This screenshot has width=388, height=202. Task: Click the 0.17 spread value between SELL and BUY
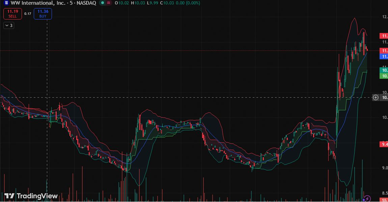[27, 14]
